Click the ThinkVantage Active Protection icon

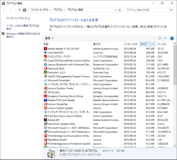(x=45, y=143)
